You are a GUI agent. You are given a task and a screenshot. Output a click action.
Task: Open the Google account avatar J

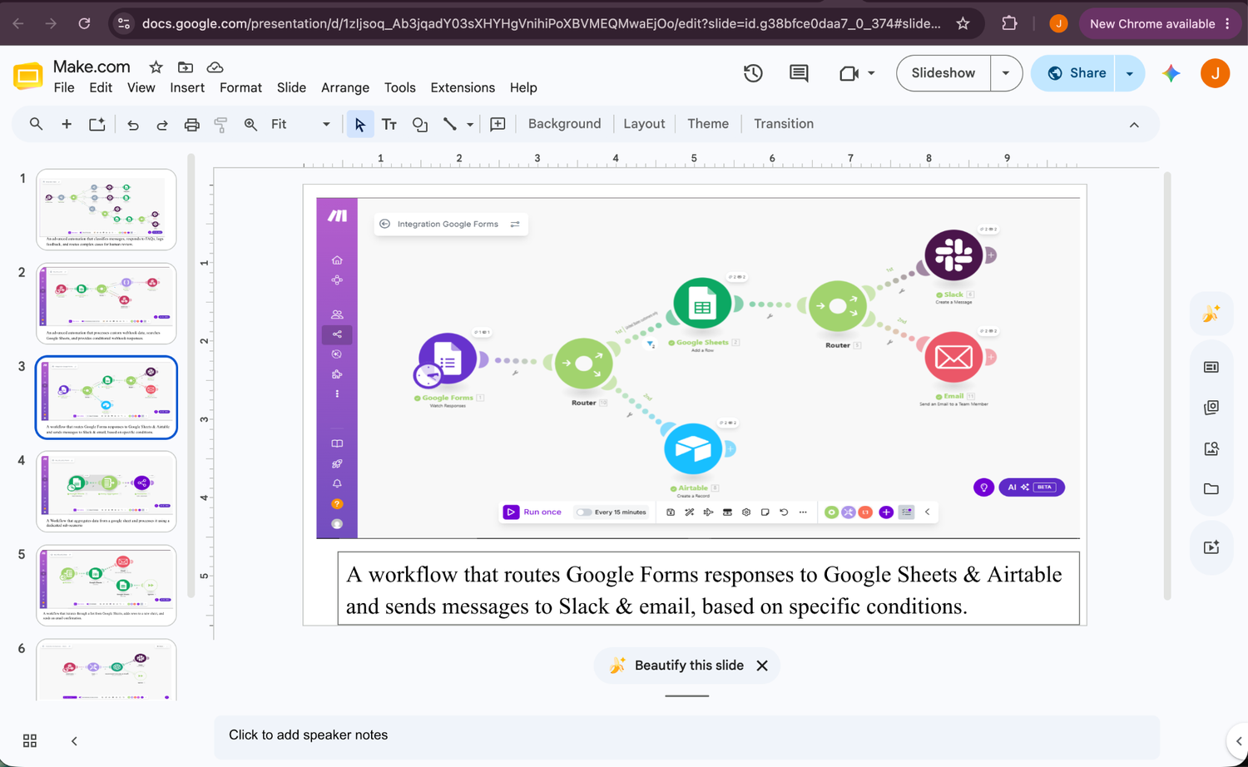[x=1216, y=73]
